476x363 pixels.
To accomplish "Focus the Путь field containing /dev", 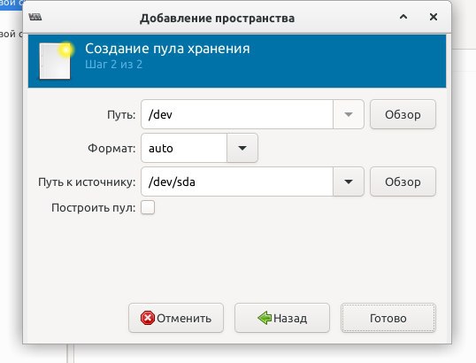I will tap(237, 114).
